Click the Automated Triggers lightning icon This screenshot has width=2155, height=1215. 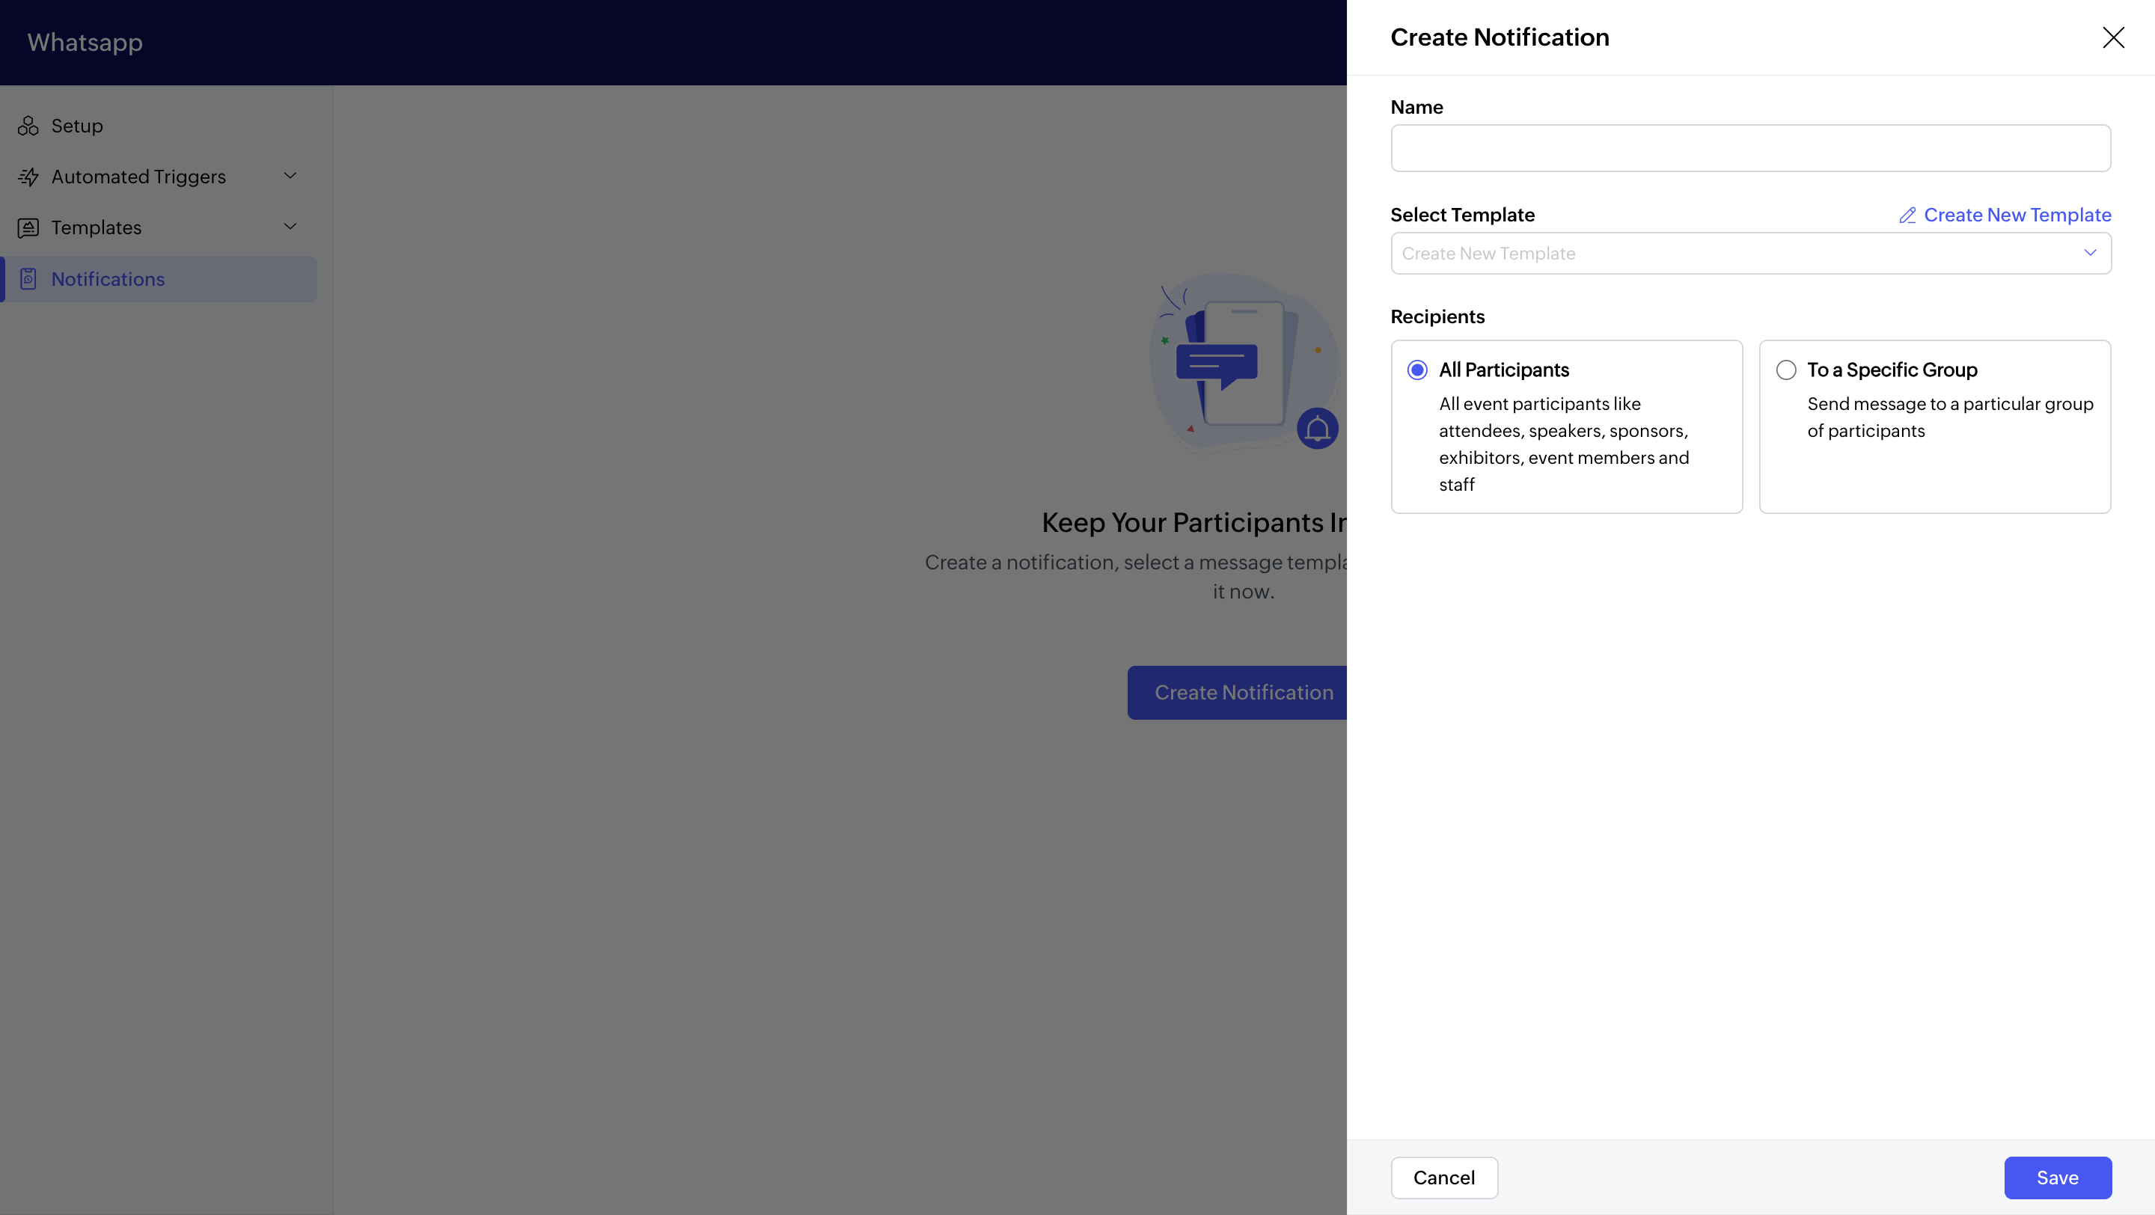pyautogui.click(x=28, y=177)
